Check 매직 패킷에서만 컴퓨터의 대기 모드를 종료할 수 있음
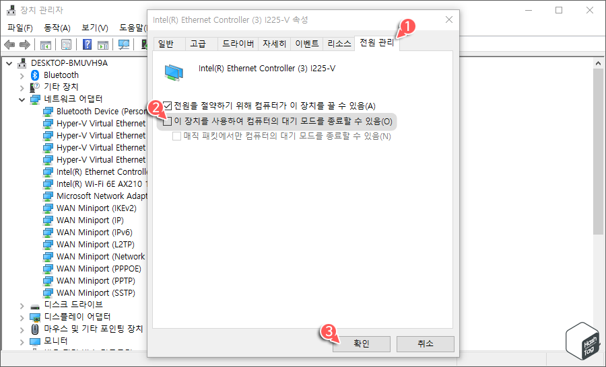The height and width of the screenshot is (367, 606). pos(176,136)
